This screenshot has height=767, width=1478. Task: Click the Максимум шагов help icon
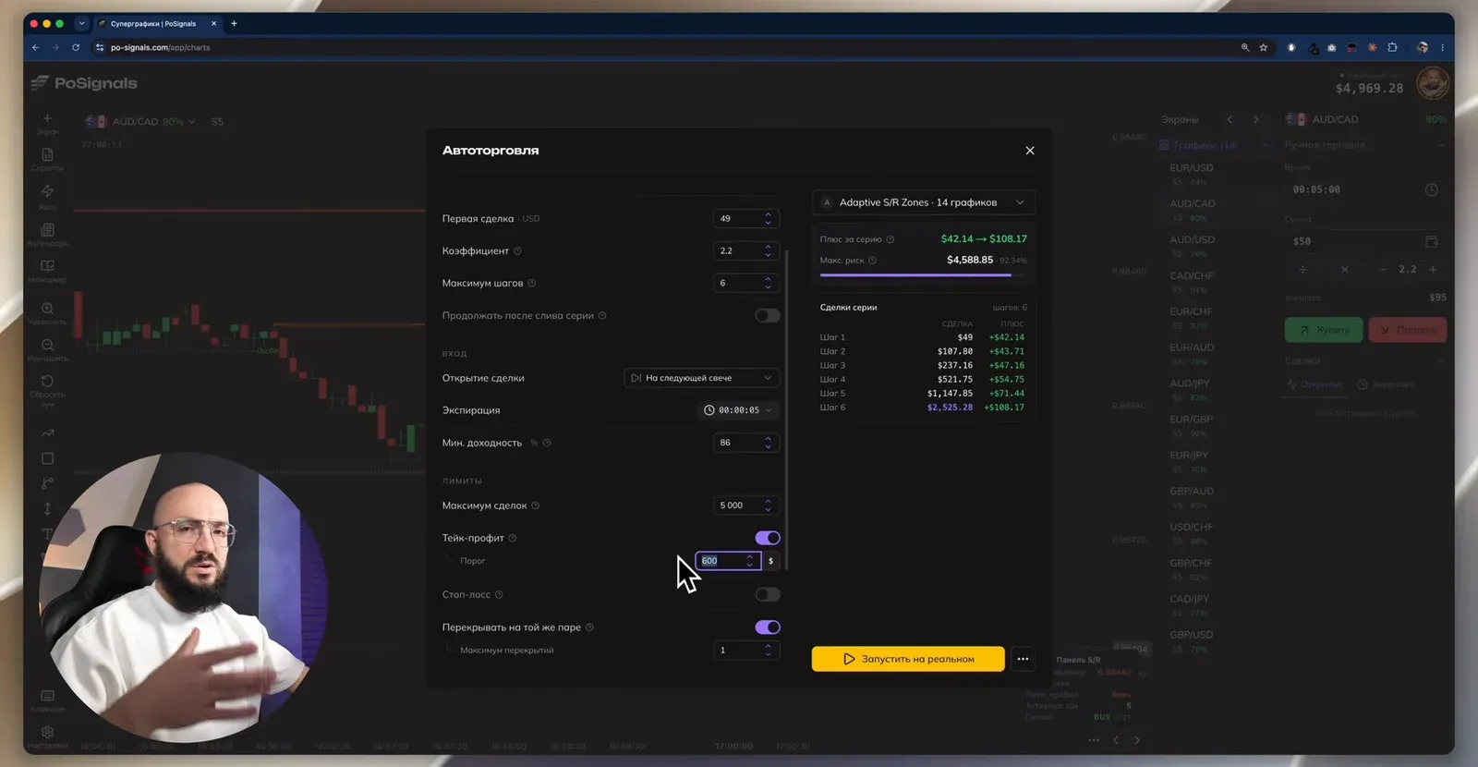[x=531, y=284]
